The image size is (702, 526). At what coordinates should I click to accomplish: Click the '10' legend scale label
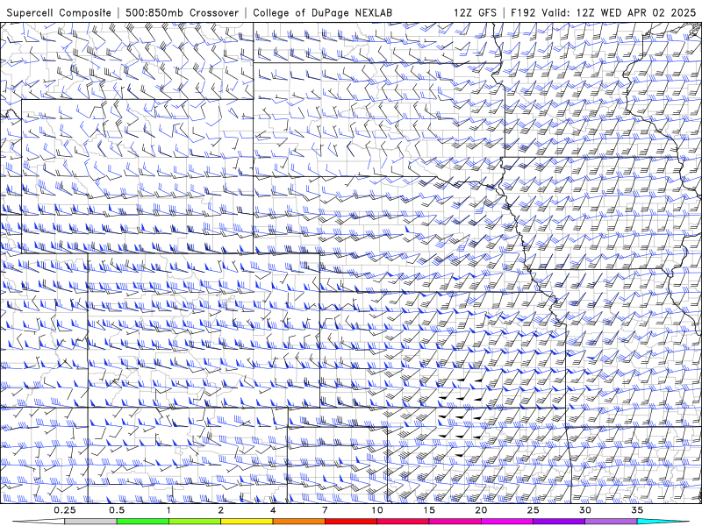377,510
